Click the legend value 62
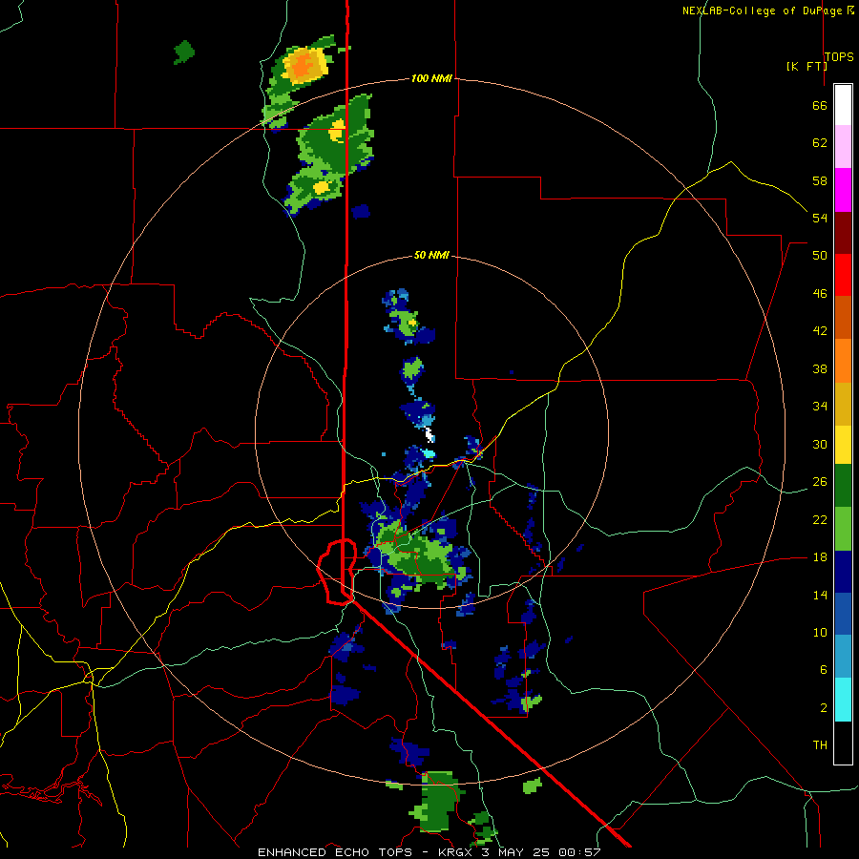Image resolution: width=859 pixels, height=859 pixels. 820,143
